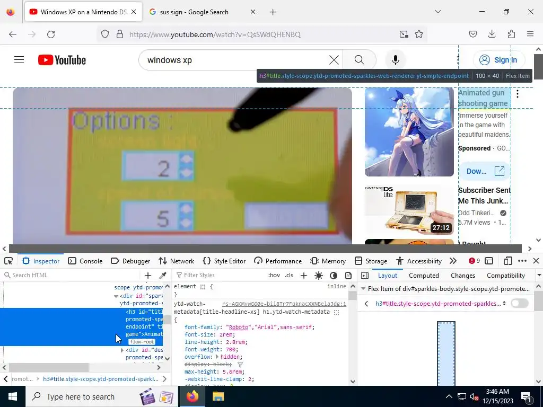Open a new browser tab
The width and height of the screenshot is (543, 407).
[273, 12]
